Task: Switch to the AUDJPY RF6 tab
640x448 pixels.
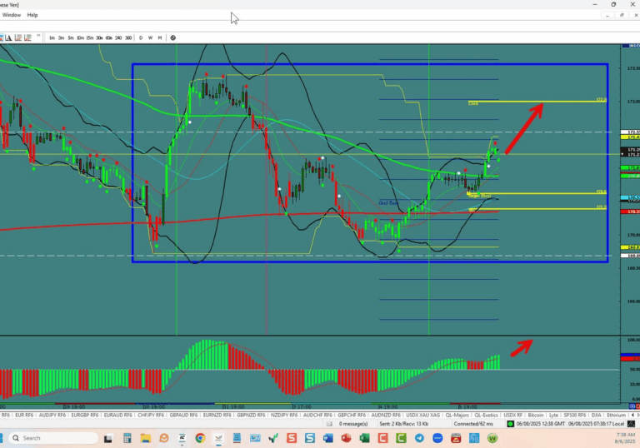Action: coord(52,416)
